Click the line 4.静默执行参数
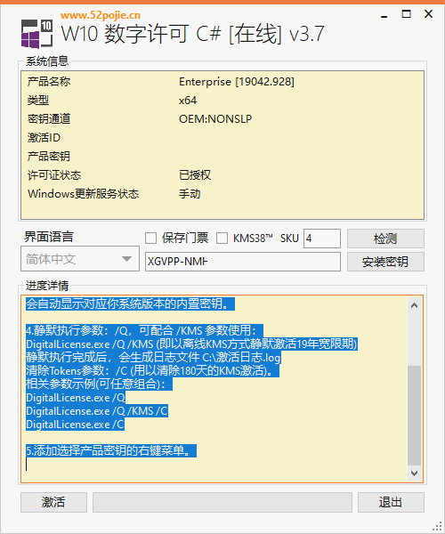The image size is (445, 534). coord(145,331)
